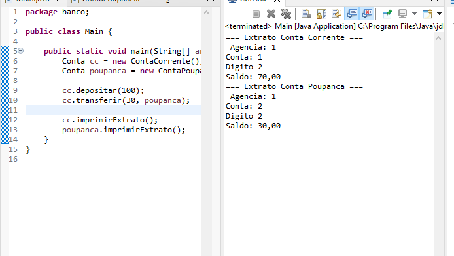Screen dimensions: 454x256
Task: Toggle Word Wrap in the console toolbar
Action: coord(336,14)
